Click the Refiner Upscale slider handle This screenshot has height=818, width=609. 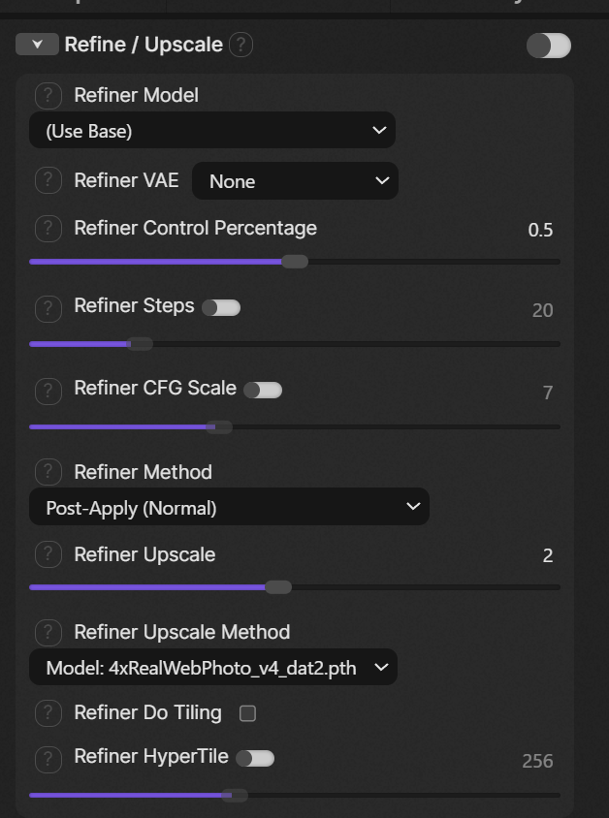pos(278,586)
